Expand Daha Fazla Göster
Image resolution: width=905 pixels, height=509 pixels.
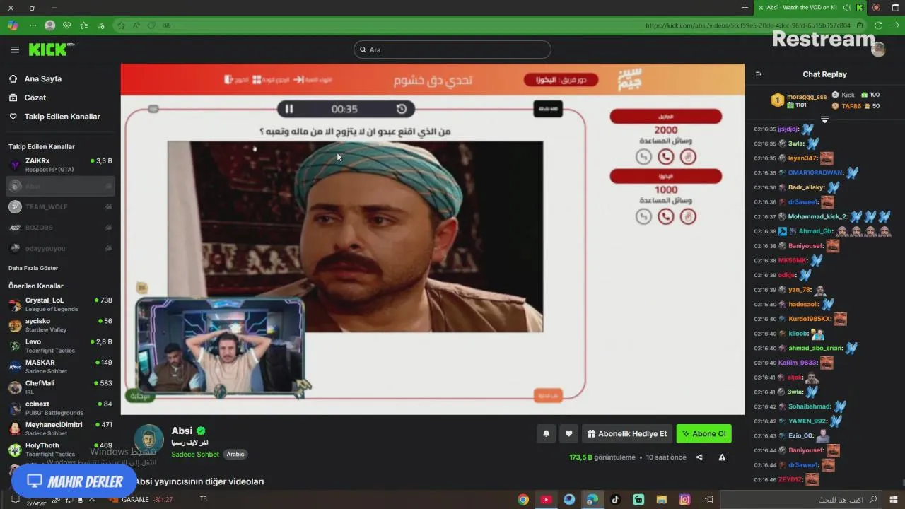(x=33, y=268)
